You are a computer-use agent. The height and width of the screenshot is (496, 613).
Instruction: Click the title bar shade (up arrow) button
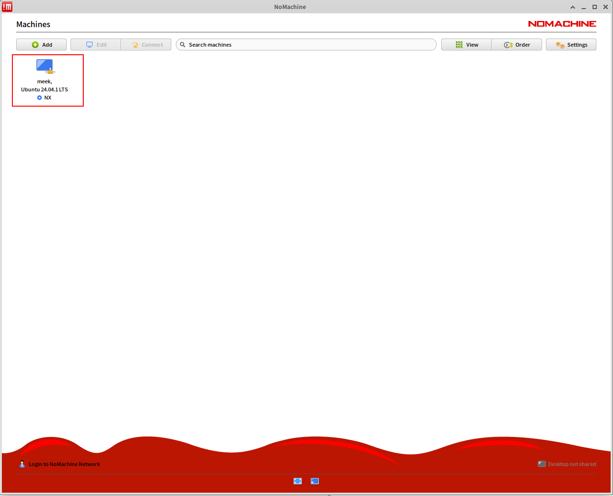click(x=573, y=7)
